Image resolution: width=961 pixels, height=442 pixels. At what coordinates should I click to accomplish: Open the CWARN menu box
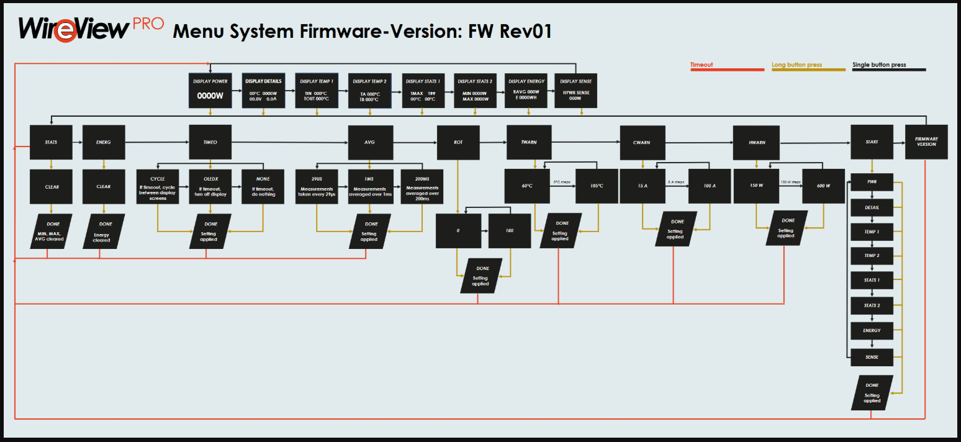(643, 142)
